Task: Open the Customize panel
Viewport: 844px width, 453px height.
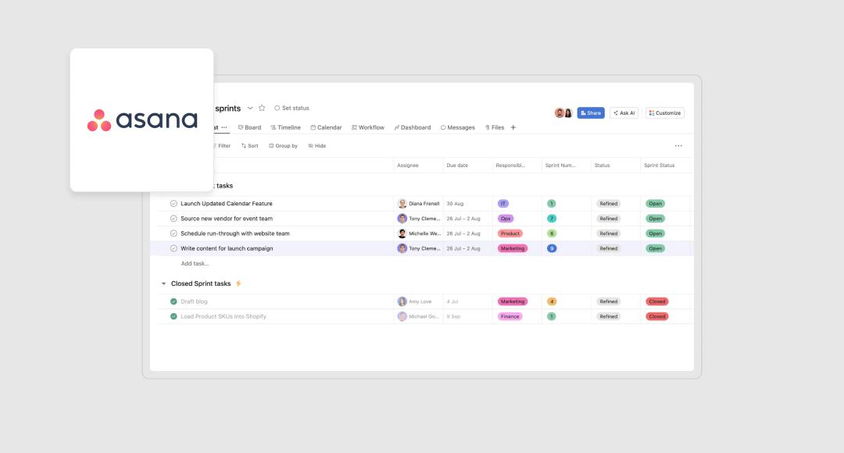Action: [663, 112]
